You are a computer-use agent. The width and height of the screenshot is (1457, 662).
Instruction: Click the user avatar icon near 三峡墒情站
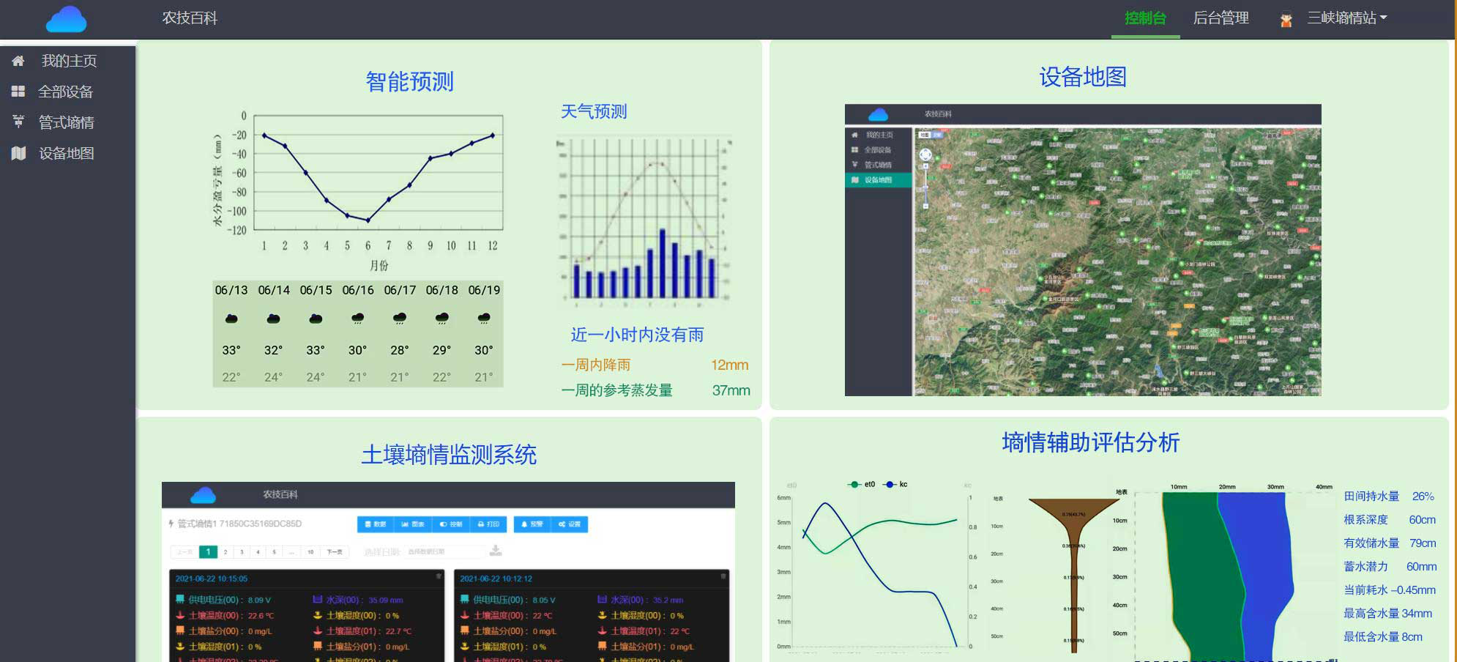[1286, 20]
